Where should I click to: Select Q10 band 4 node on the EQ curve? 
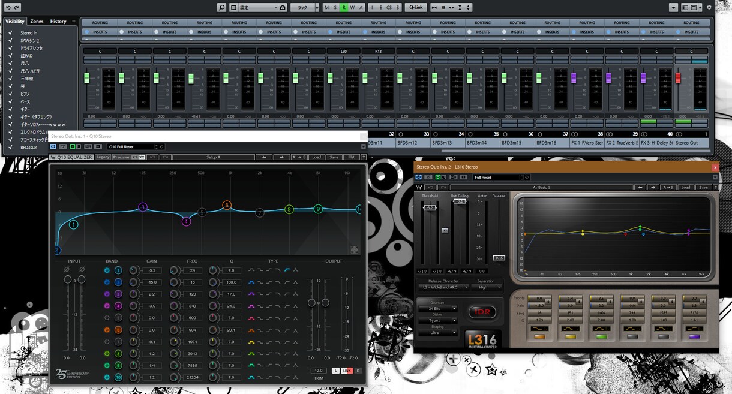(x=187, y=221)
